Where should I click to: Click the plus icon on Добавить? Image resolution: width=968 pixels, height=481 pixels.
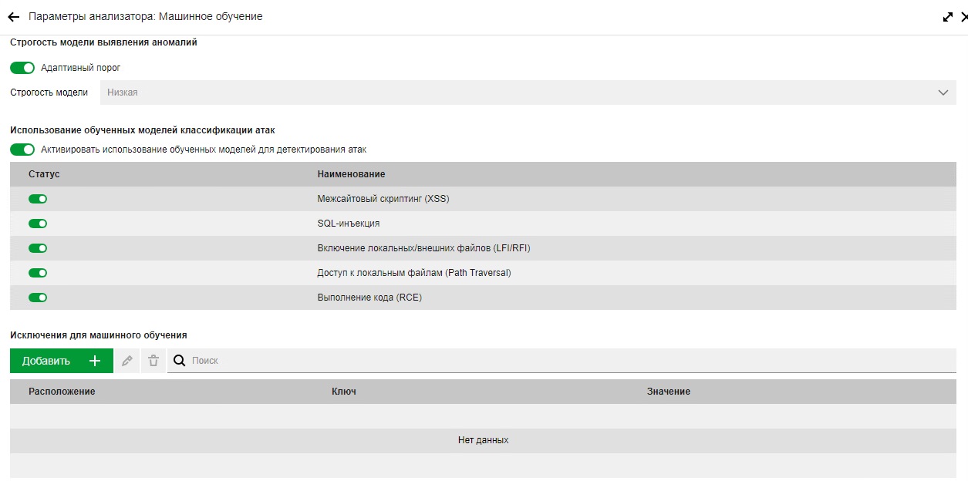tap(95, 361)
